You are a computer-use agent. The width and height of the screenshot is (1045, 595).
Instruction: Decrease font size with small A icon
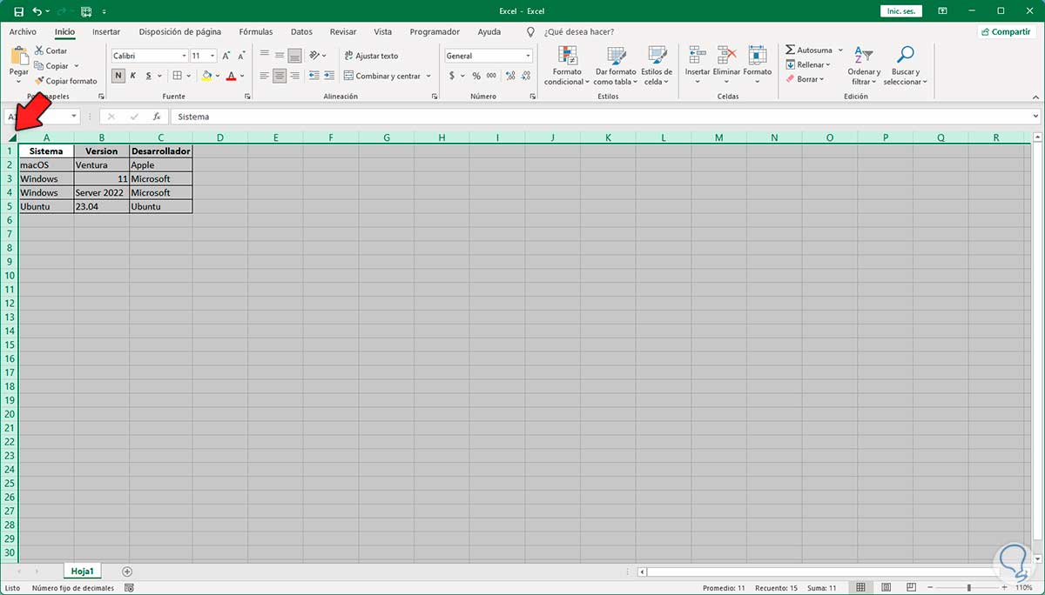pyautogui.click(x=241, y=56)
